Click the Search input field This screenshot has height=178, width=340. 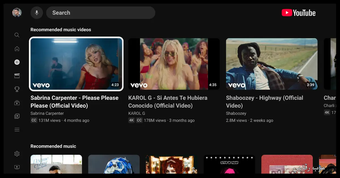click(x=101, y=13)
